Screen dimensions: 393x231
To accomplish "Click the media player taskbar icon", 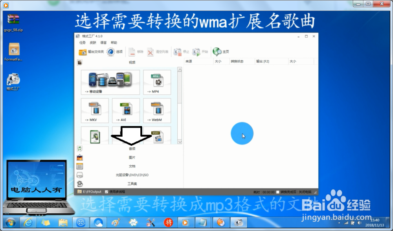I will coord(185,222).
